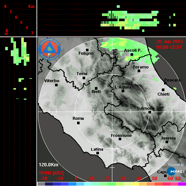The height and width of the screenshot is (186, 186).
Task: Click the Rieti city label
Action: click(96, 92)
